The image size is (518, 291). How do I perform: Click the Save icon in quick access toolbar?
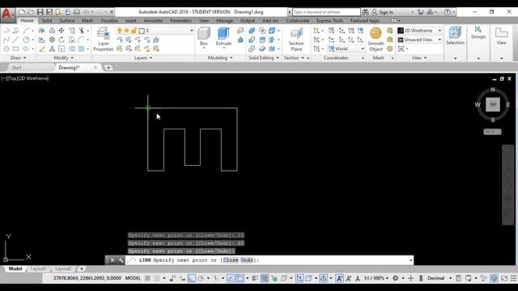[40, 12]
